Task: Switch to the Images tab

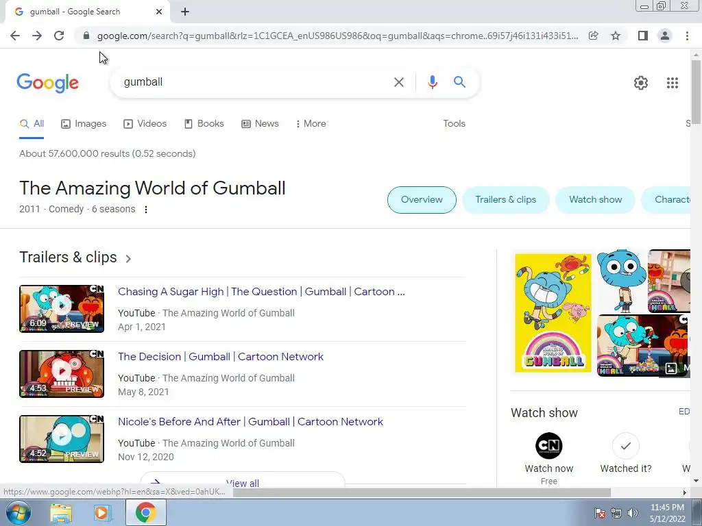Action: pyautogui.click(x=84, y=124)
